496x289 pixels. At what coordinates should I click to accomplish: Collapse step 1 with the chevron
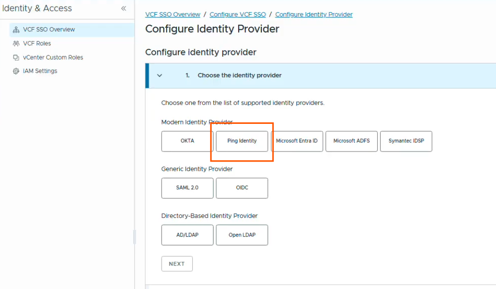[x=160, y=76]
